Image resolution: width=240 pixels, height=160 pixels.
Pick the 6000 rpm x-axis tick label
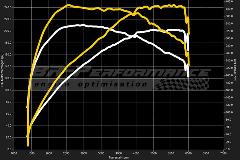pyautogui.click(x=188, y=153)
